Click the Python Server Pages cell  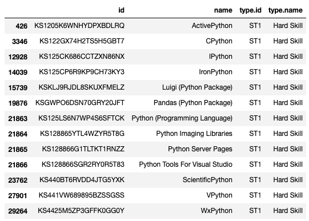(200, 149)
